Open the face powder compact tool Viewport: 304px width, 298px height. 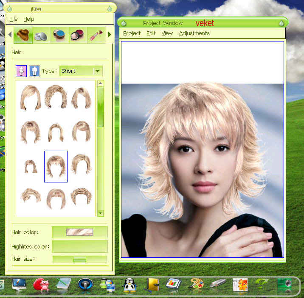pyautogui.click(x=41, y=35)
